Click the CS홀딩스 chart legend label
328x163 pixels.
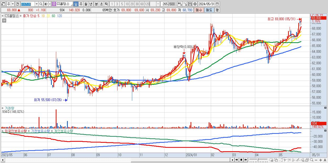[x=12, y=16]
